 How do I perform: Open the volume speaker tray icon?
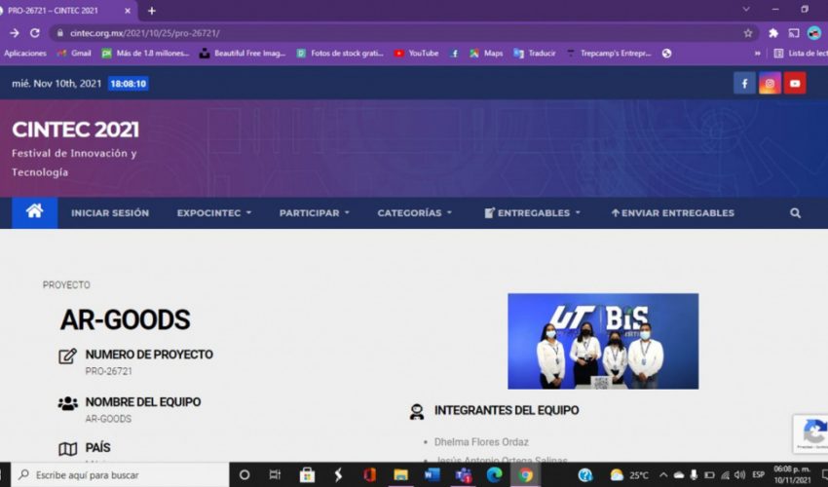740,475
